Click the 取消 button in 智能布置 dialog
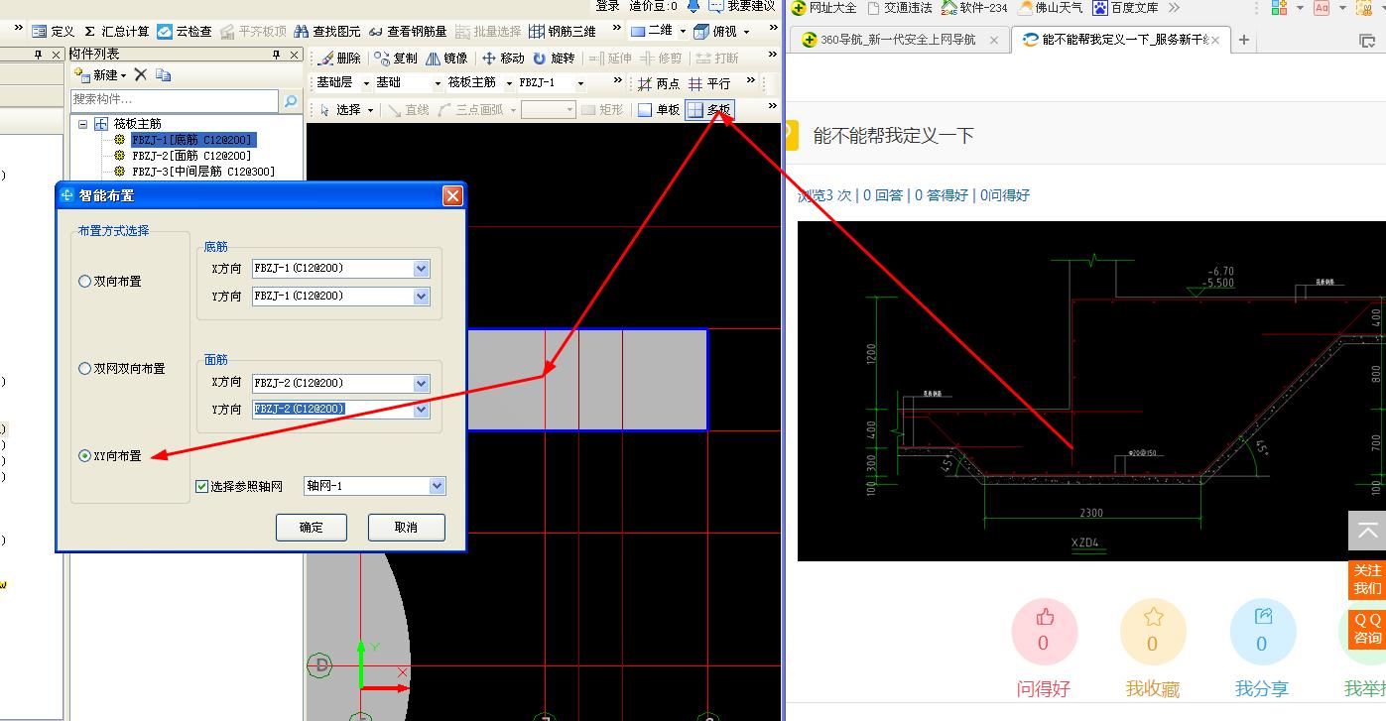 coord(406,528)
